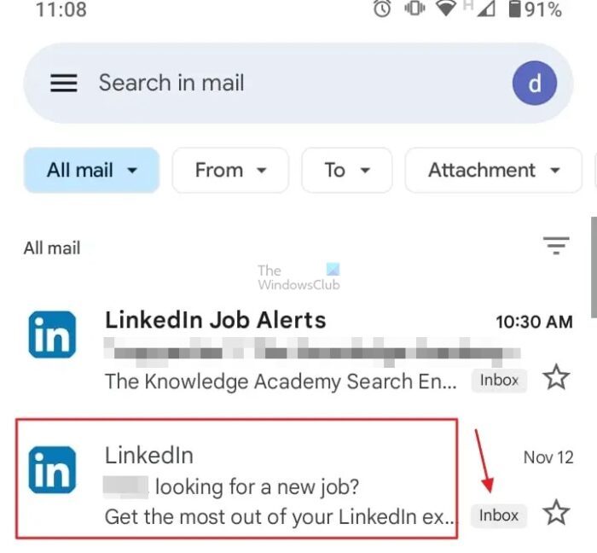This screenshot has width=597, height=553.
Task: Tap the account avatar 'd'
Action: coord(535,83)
